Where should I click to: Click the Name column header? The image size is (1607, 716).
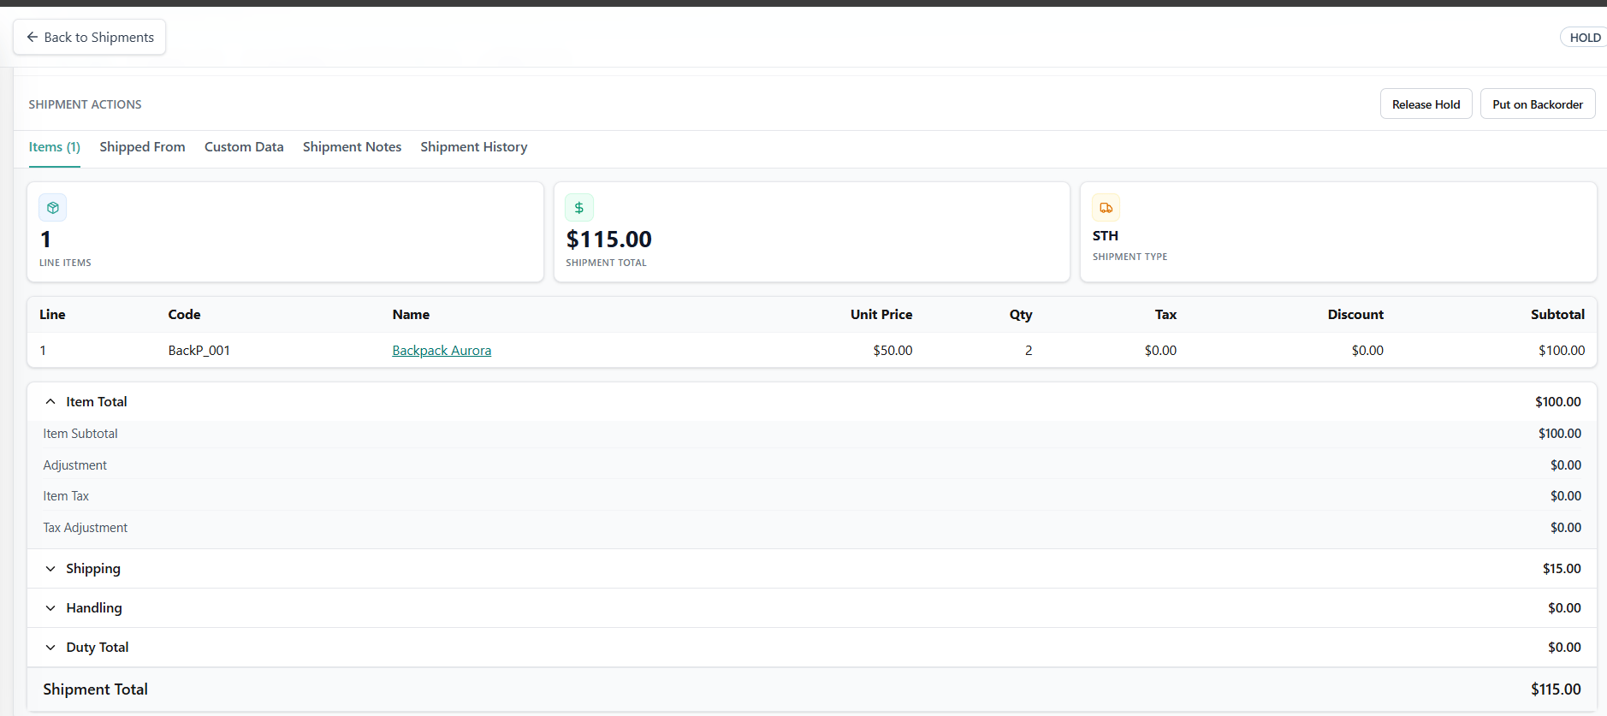click(x=411, y=315)
